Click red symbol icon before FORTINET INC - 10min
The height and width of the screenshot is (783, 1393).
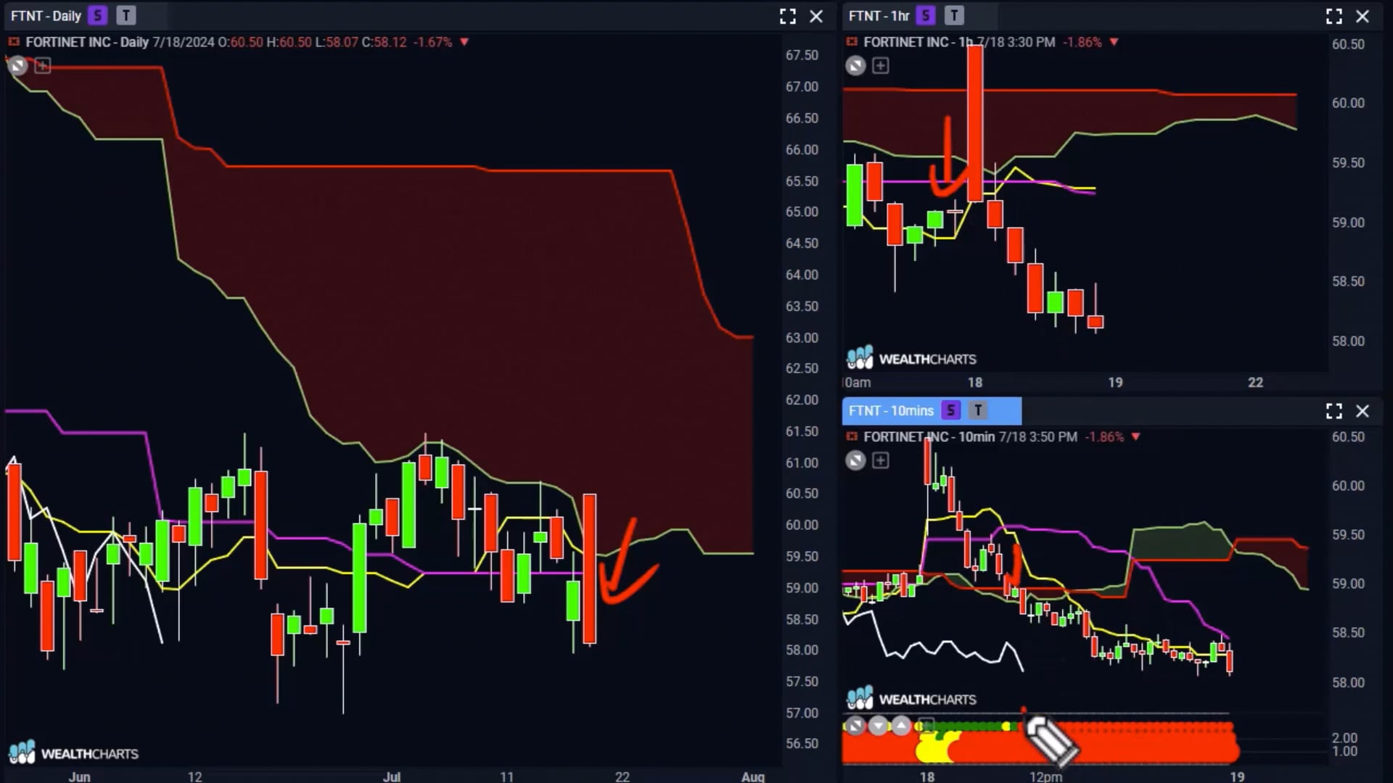[852, 436]
